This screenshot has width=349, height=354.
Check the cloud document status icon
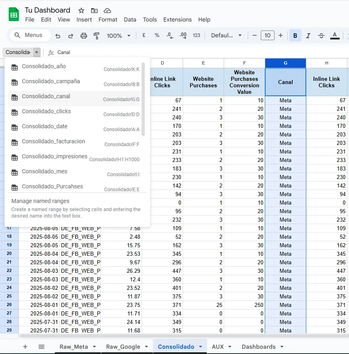(x=107, y=11)
